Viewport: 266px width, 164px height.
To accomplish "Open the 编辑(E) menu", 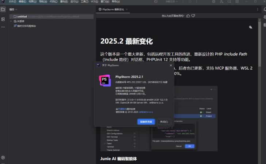I will pos(22,1).
